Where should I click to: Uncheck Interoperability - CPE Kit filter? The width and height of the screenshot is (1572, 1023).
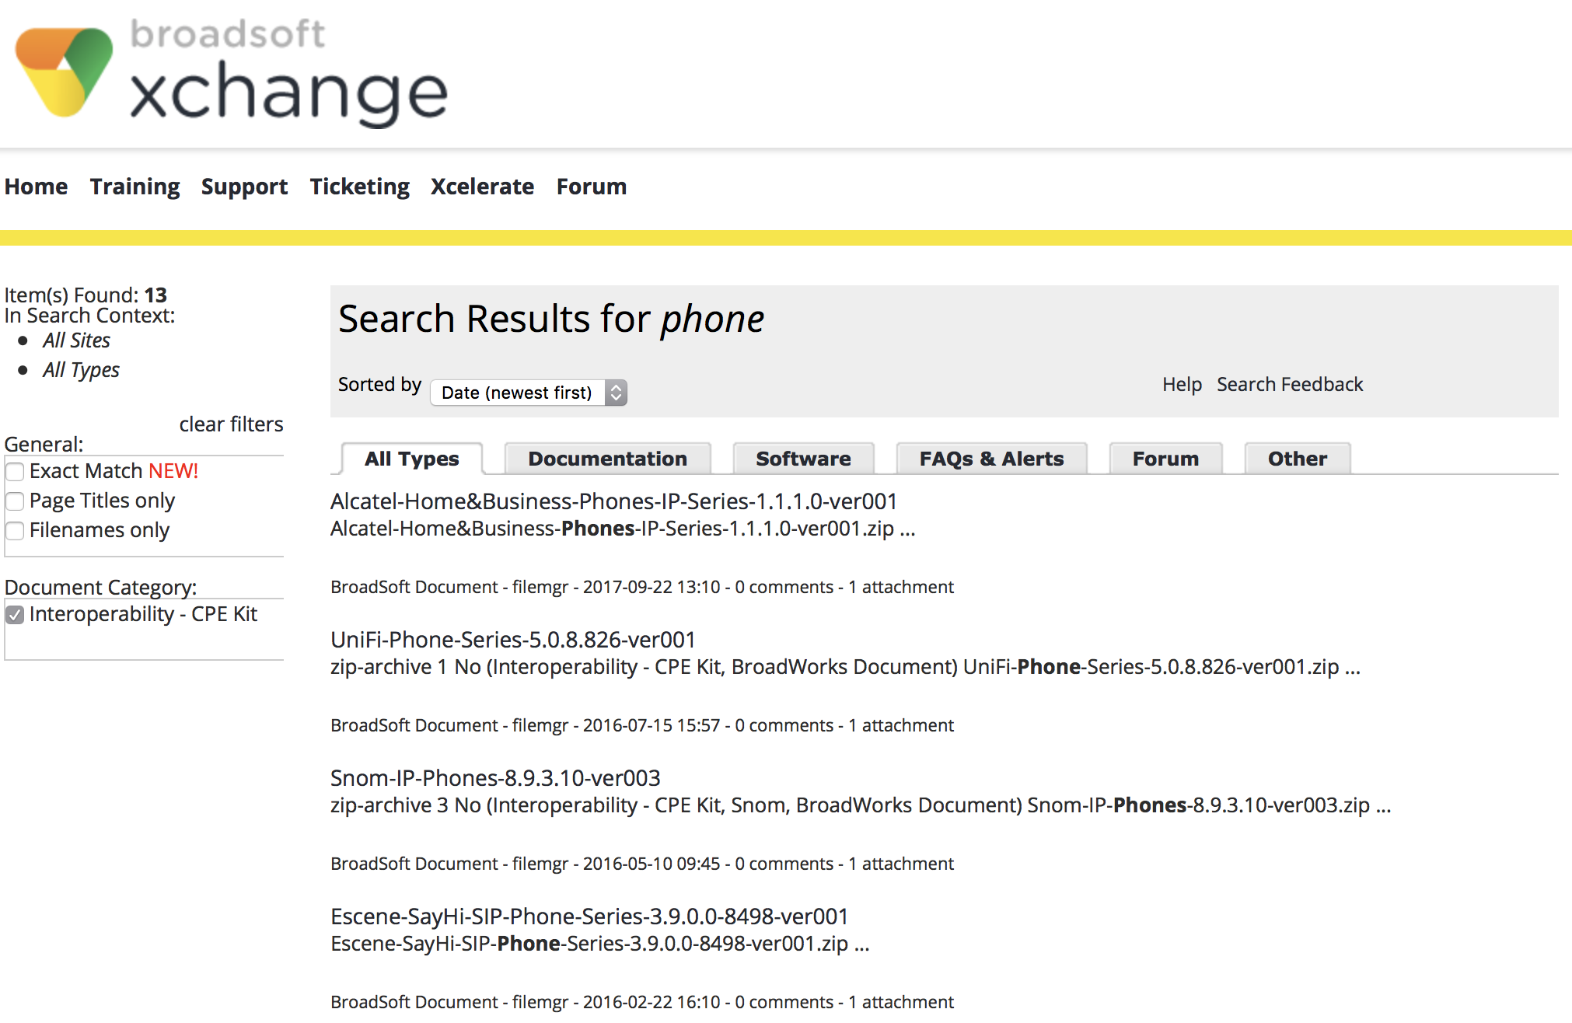(x=15, y=615)
